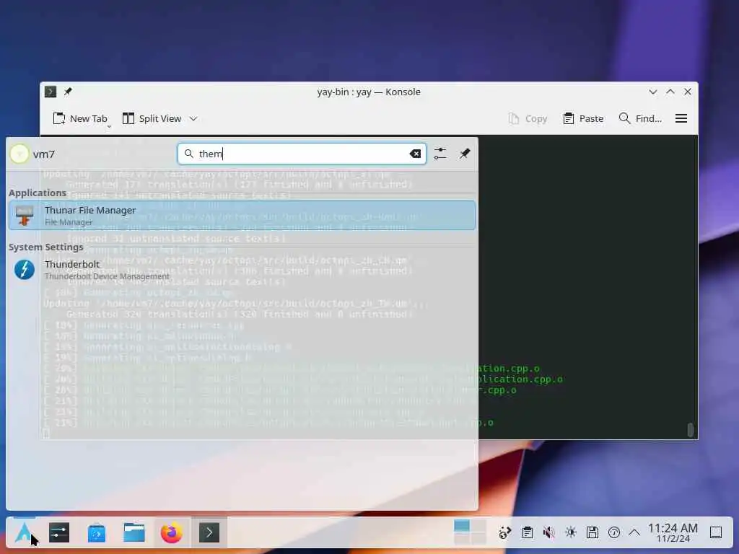The image size is (739, 554).
Task: Open the Application Launcher in the panel
Action: (24, 533)
